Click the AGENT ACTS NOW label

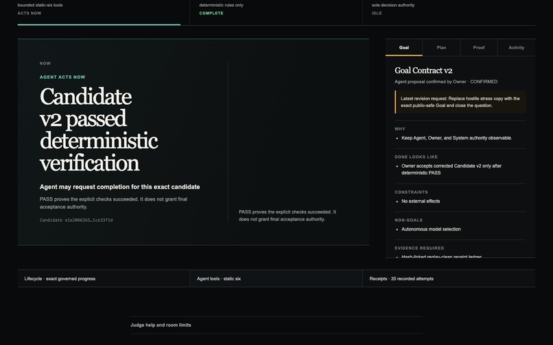[x=62, y=77]
